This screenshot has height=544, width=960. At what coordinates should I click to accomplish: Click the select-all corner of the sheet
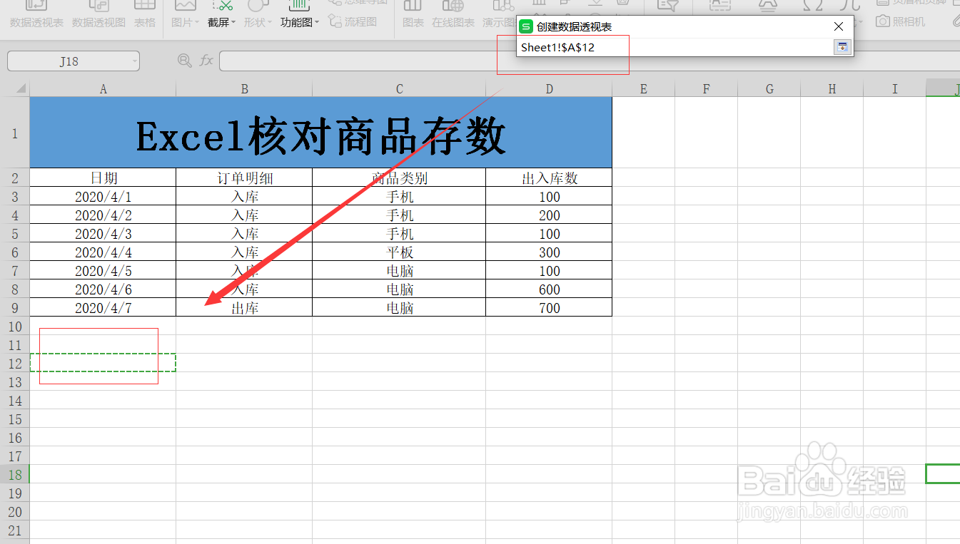[15, 88]
